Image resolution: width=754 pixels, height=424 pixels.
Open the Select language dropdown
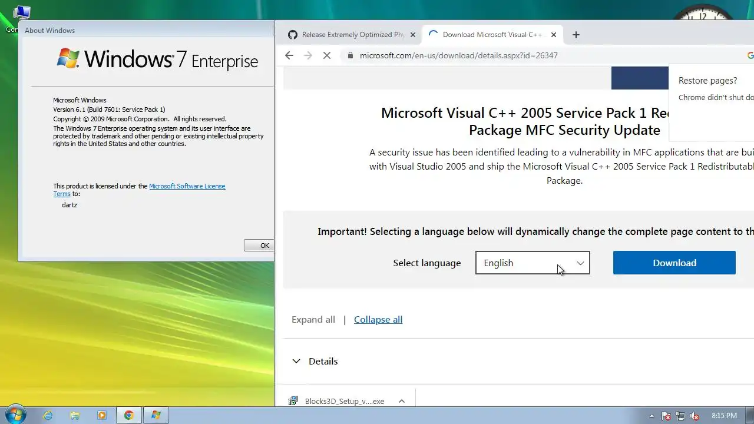tap(533, 263)
